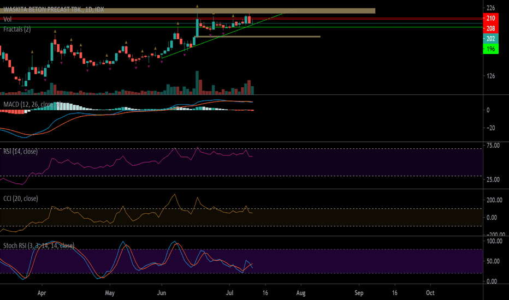Click the green 196 price label
This screenshot has height=300, width=509.
click(490, 49)
